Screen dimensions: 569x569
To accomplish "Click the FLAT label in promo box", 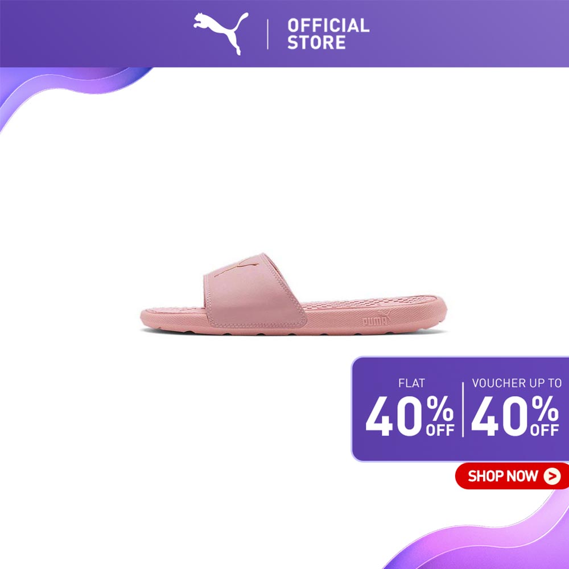I will [x=411, y=383].
